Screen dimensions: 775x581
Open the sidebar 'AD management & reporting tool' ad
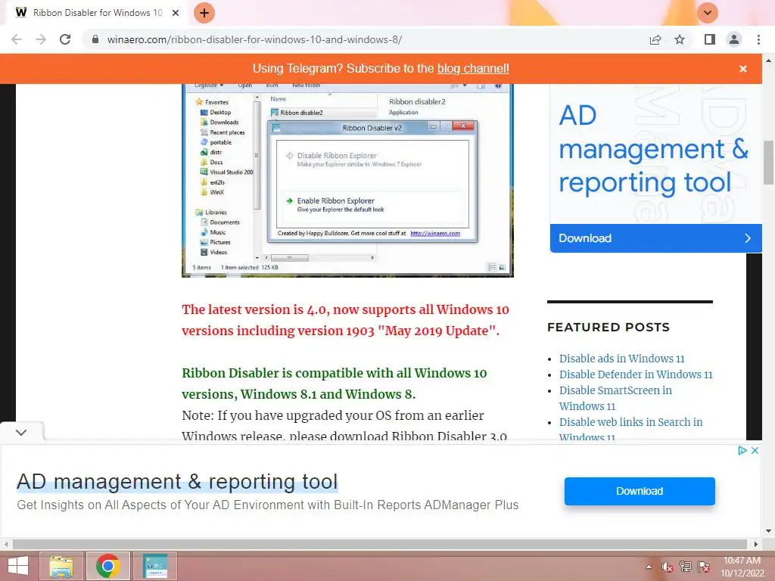pos(653,149)
